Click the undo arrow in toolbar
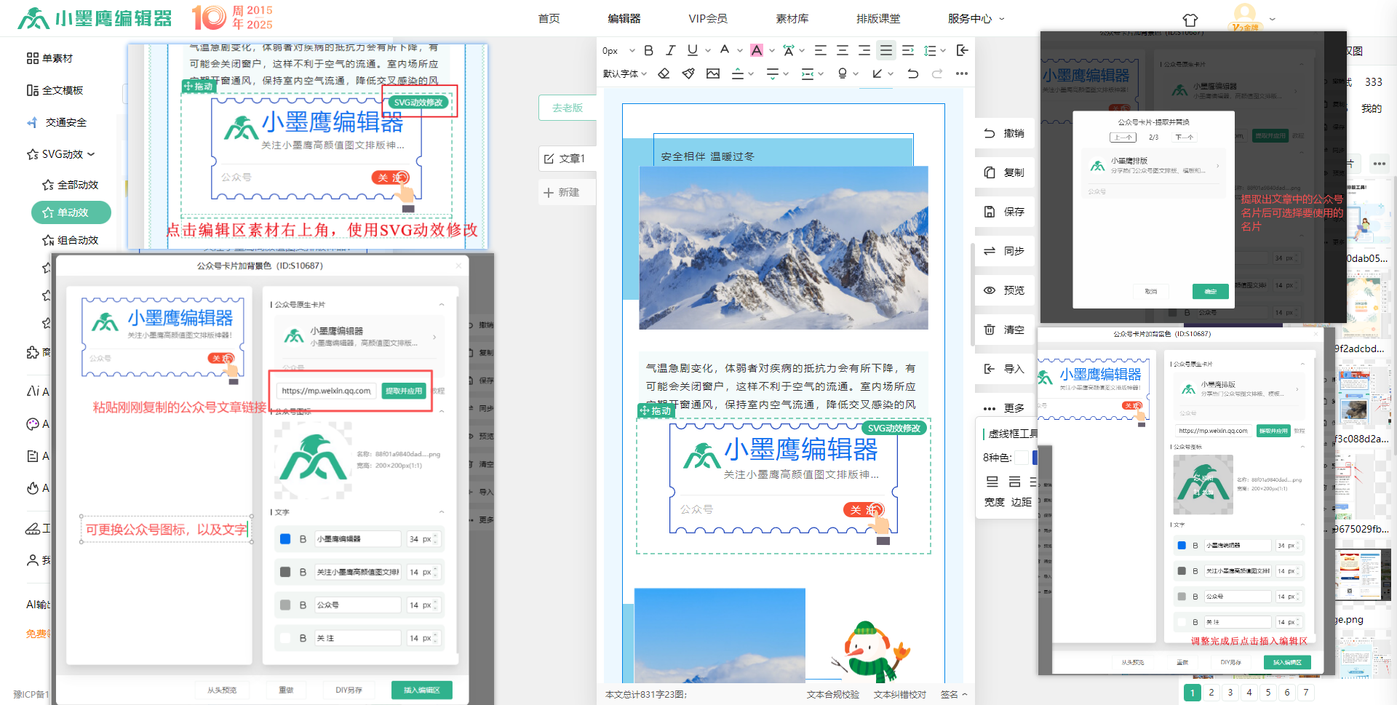This screenshot has width=1397, height=705. (912, 73)
